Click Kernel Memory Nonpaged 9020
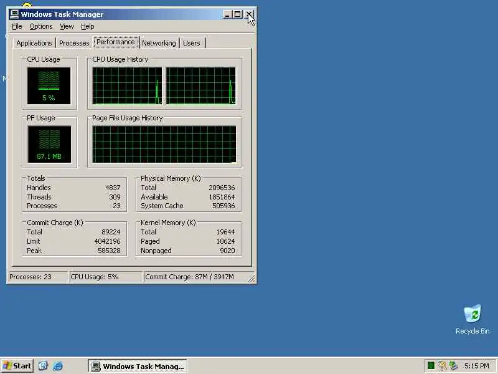Image resolution: width=498 pixels, height=374 pixels. click(227, 251)
